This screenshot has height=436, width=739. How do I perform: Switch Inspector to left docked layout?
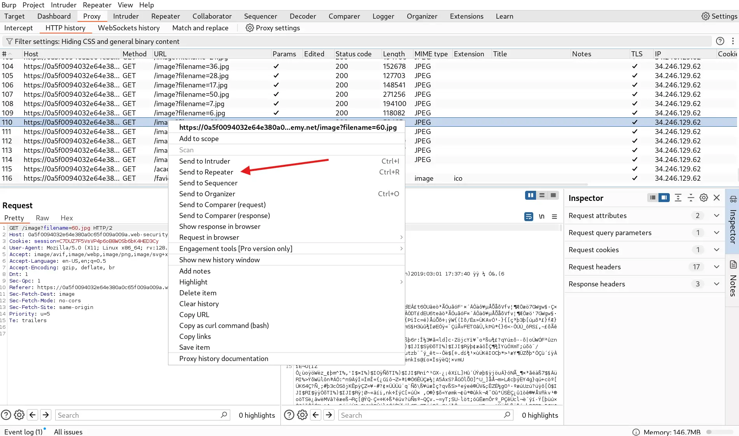pyautogui.click(x=653, y=198)
